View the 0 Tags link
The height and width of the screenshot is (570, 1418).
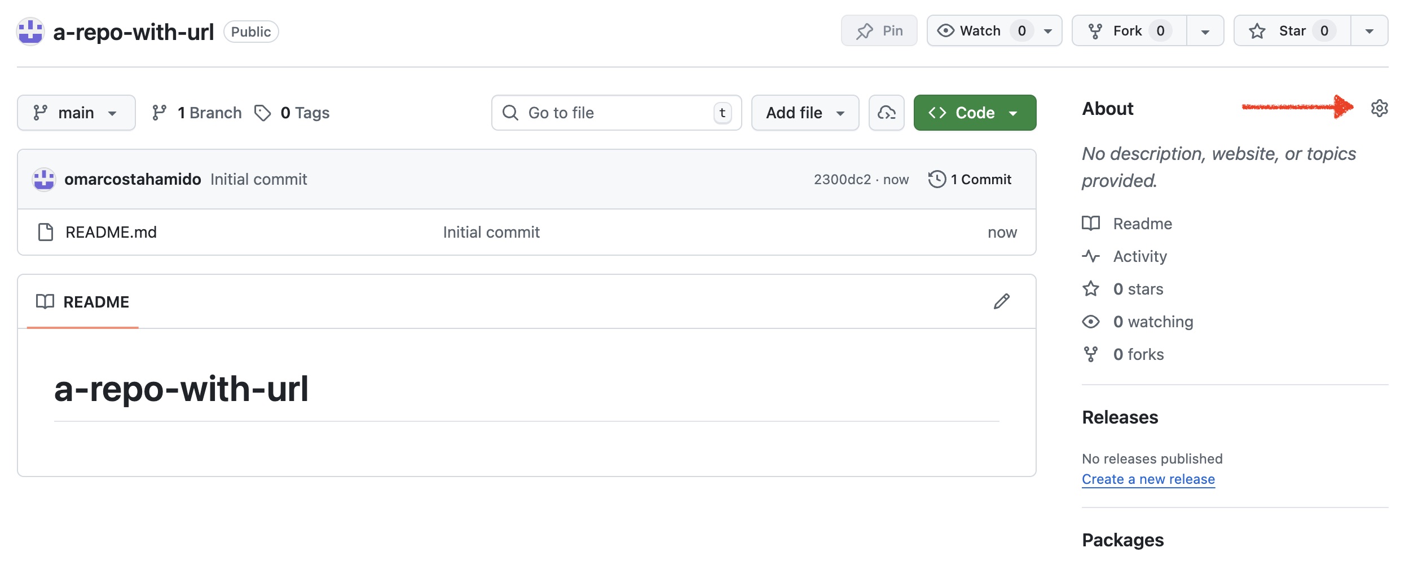pyautogui.click(x=292, y=113)
